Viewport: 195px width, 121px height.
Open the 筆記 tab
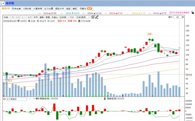pyautogui.click(x=75, y=9)
